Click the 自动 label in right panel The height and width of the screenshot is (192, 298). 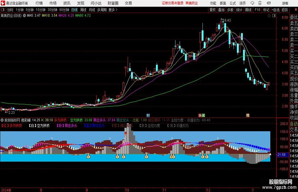(294, 124)
